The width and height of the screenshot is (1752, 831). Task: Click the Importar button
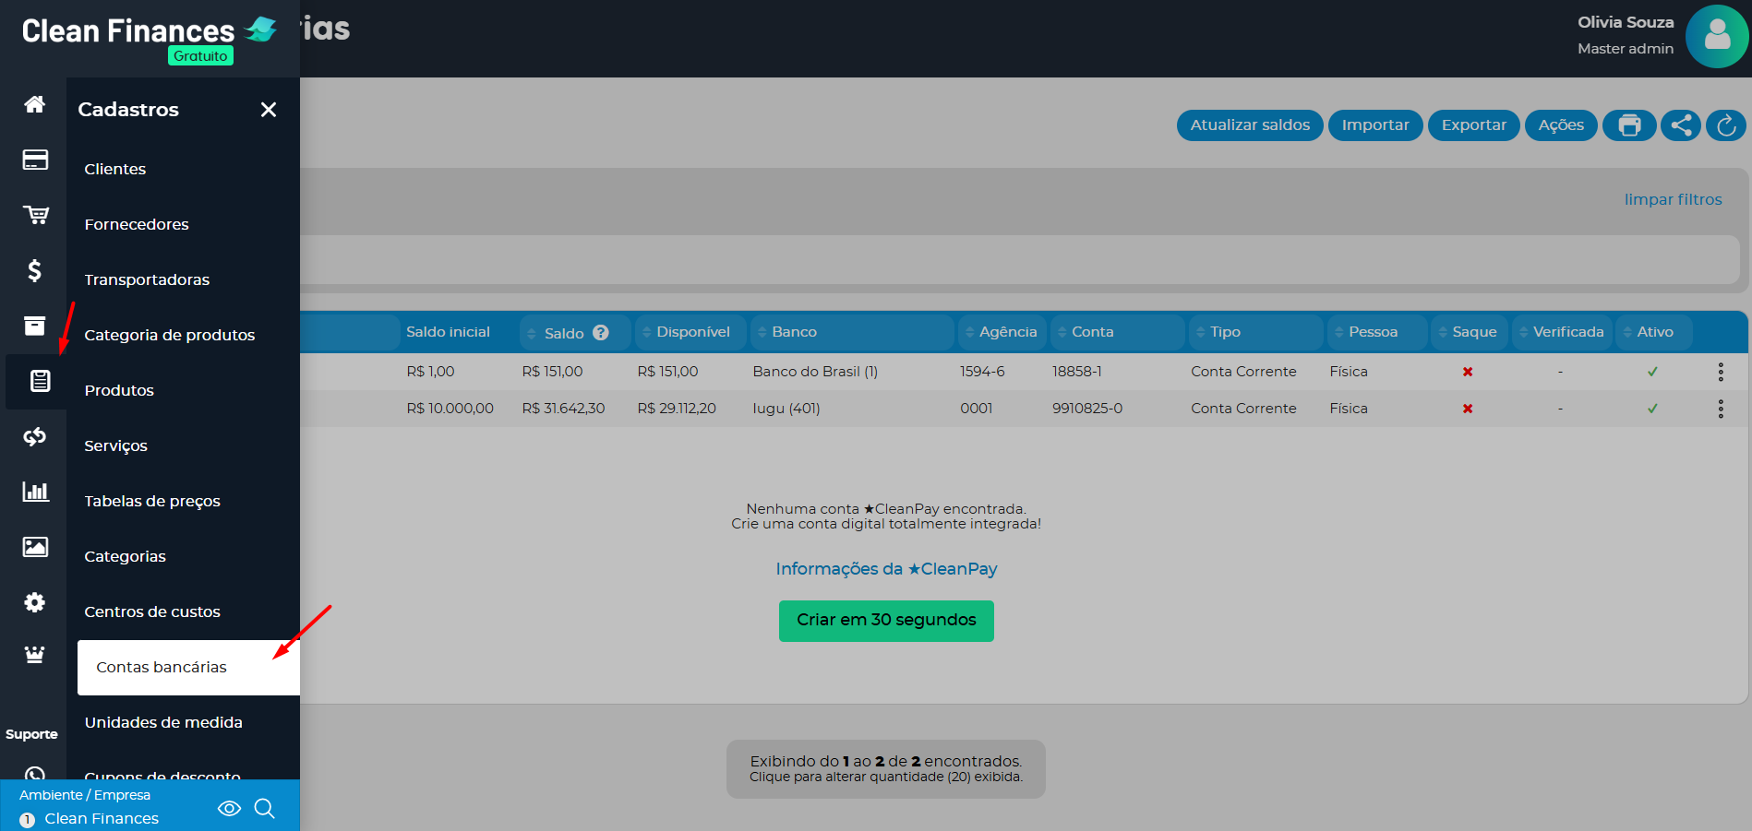click(1375, 125)
